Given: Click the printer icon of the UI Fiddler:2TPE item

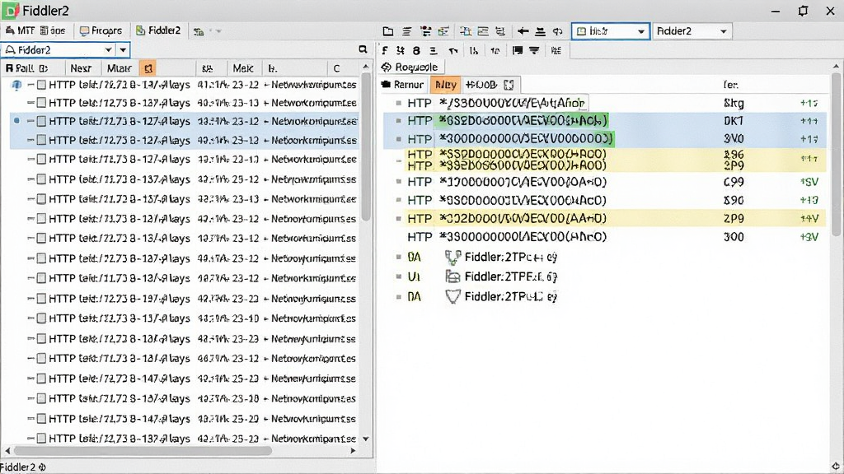Looking at the screenshot, I should point(452,276).
